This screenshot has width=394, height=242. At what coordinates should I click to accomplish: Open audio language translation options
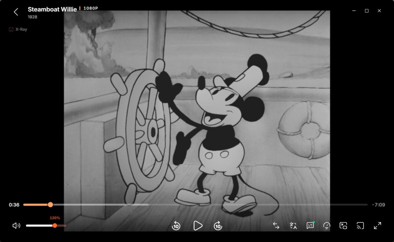293,225
